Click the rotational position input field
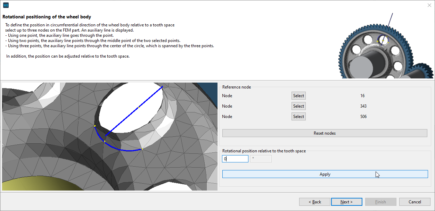 (235, 159)
